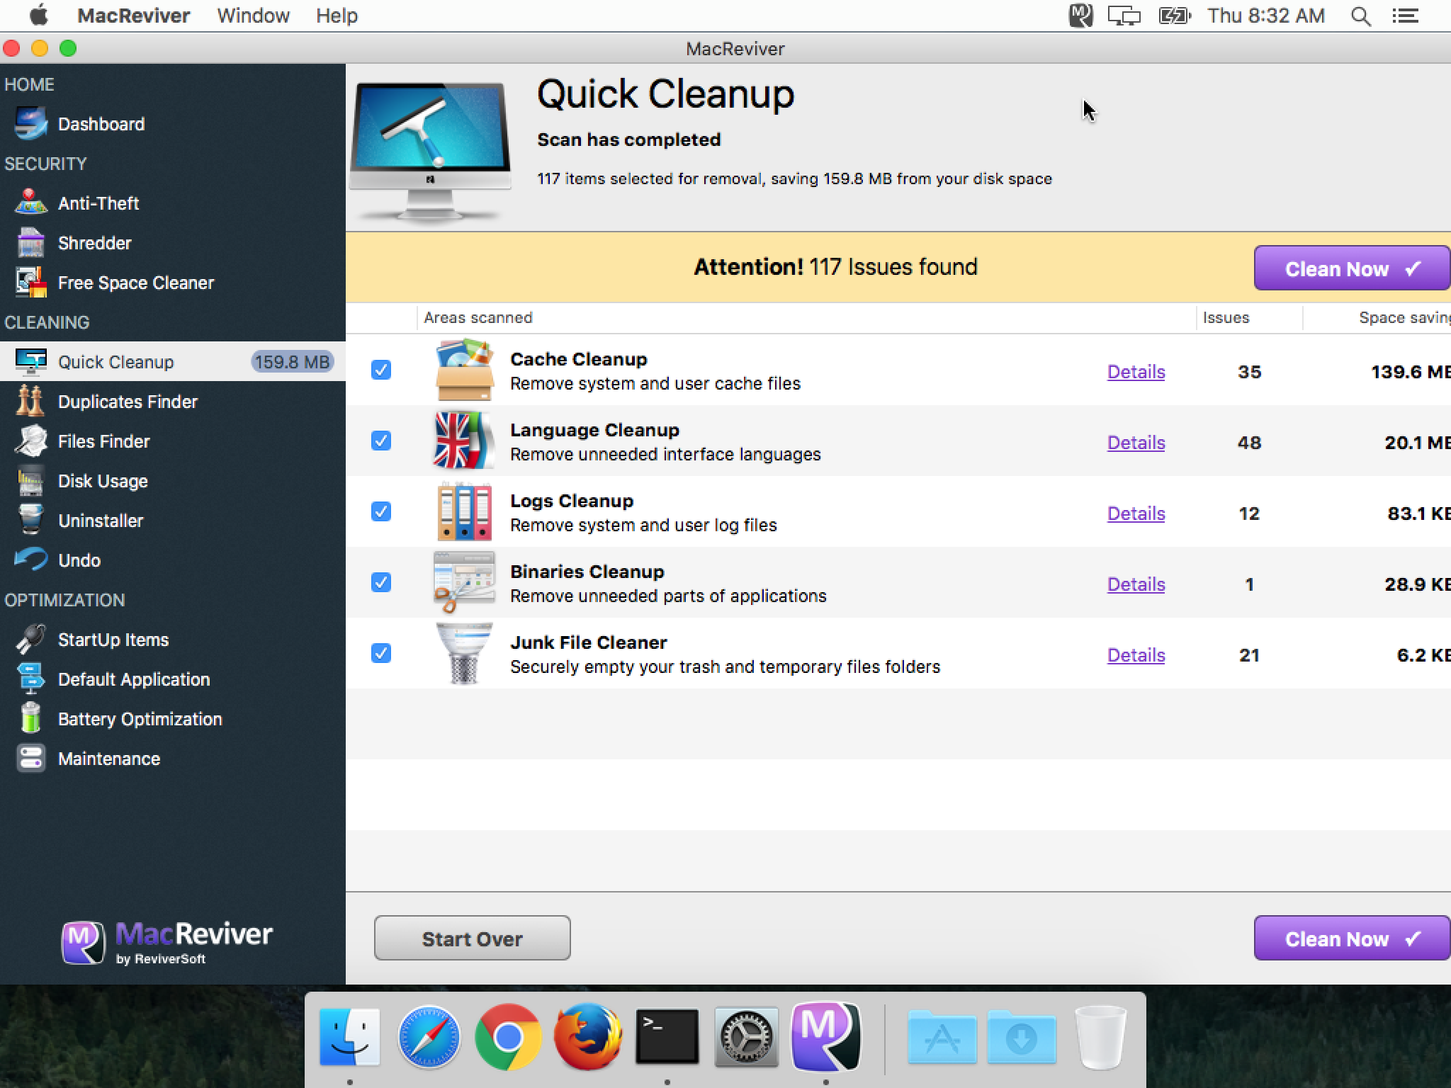
Task: Deselect the Logs Cleanup checkbox
Action: [381, 511]
